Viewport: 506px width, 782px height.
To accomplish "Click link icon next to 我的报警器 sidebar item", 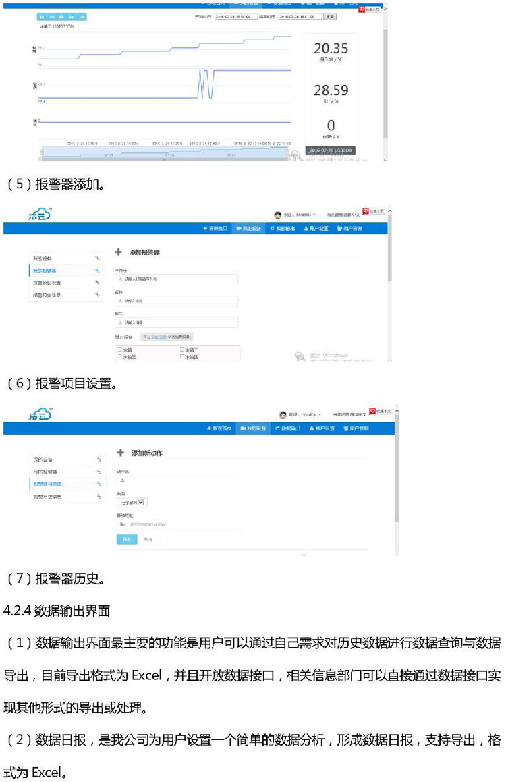I will tap(97, 271).
